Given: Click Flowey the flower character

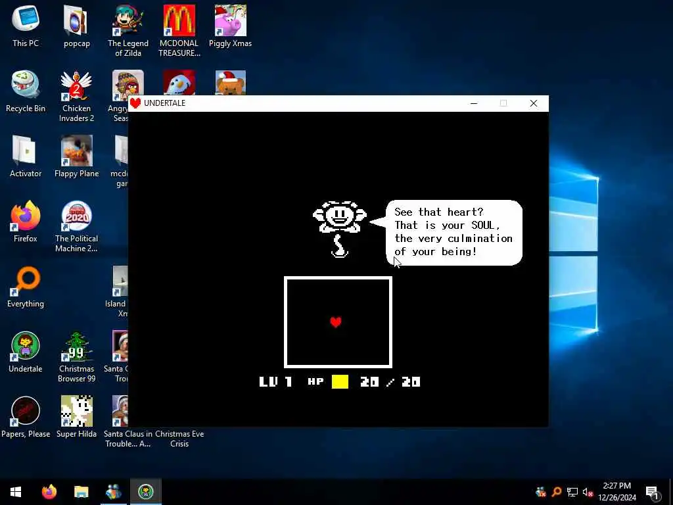Looking at the screenshot, I should click(340, 229).
